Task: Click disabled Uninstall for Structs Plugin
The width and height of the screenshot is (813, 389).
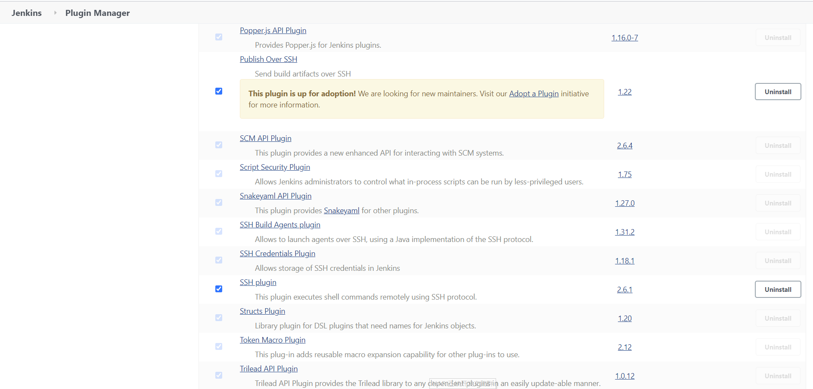Action: (778, 318)
